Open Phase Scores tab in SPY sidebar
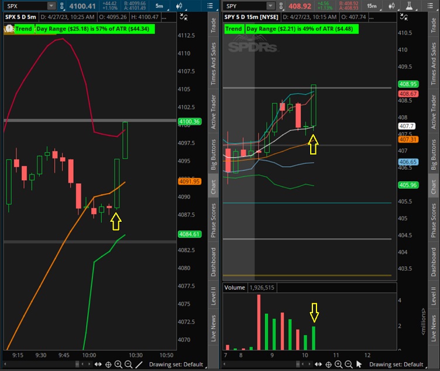This screenshot has height=371, width=440. click(434, 221)
